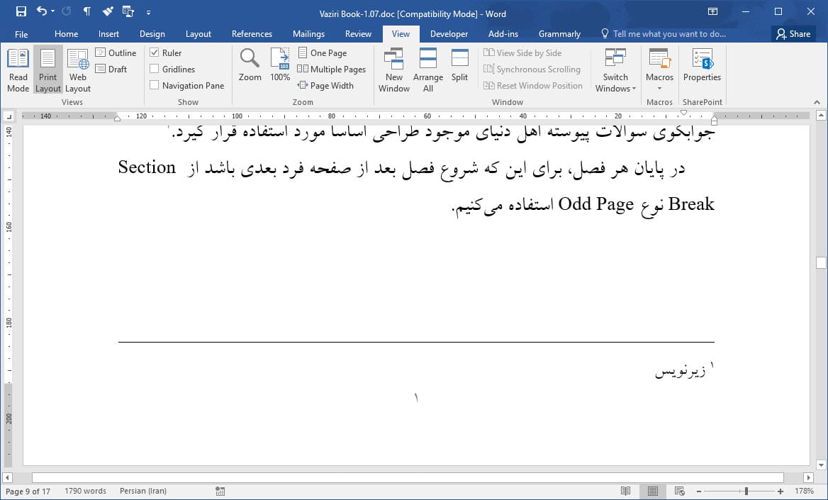Screen dimensions: 828x500
Task: Uncheck the Ruler option
Action: (154, 52)
